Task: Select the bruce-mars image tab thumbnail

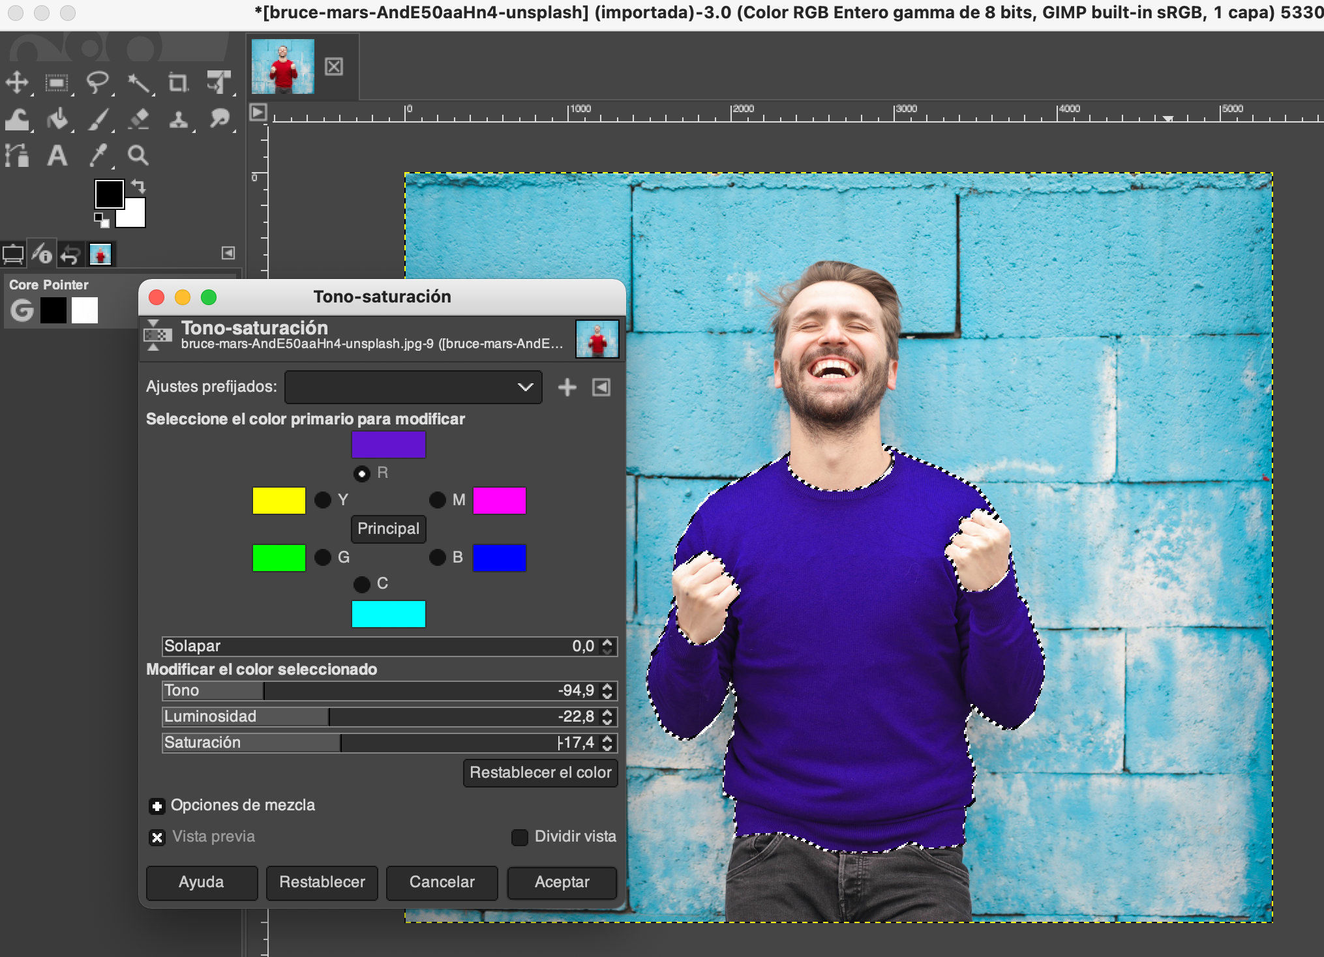Action: [x=283, y=66]
